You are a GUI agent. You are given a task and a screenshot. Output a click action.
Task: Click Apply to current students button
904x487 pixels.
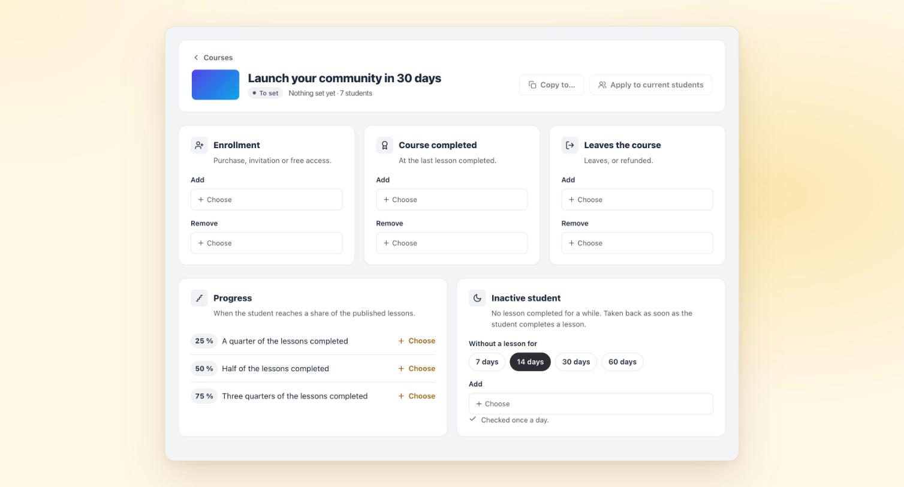coord(650,85)
